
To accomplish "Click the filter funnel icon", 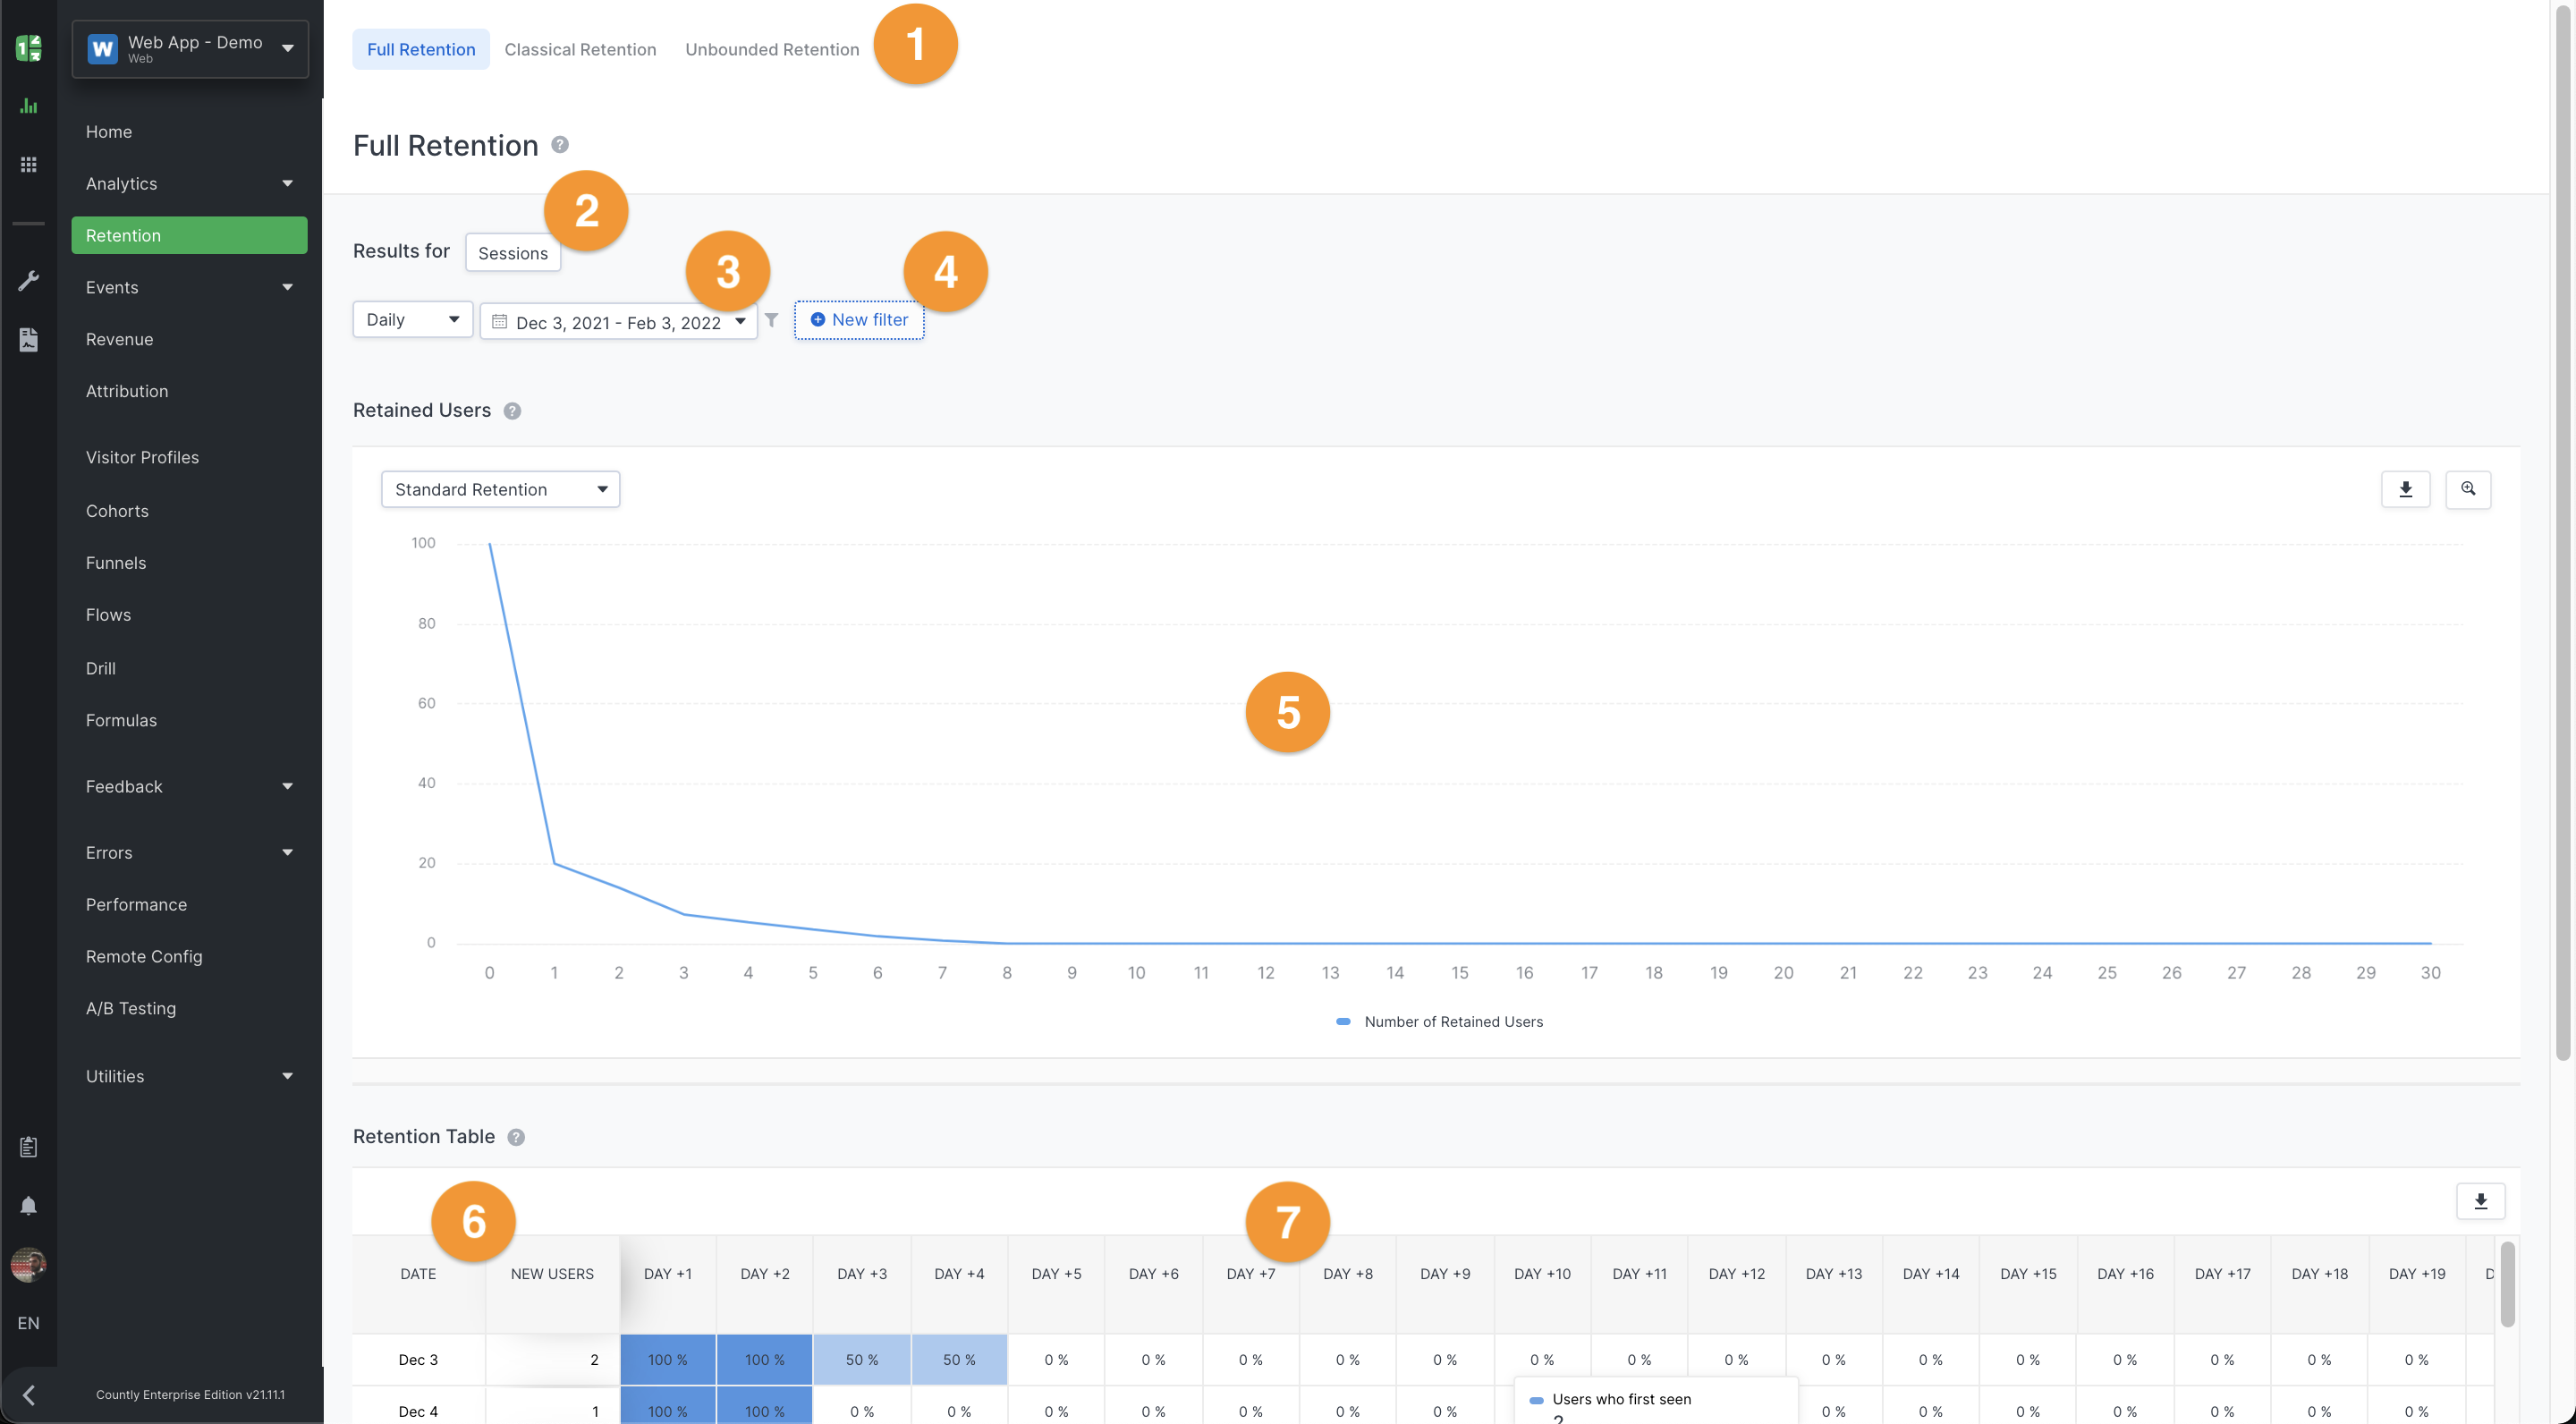I will click(x=771, y=320).
